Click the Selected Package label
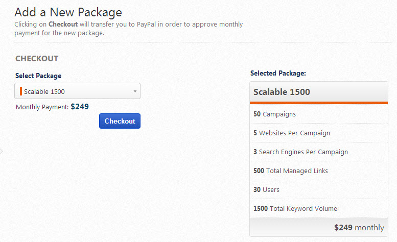 278,74
